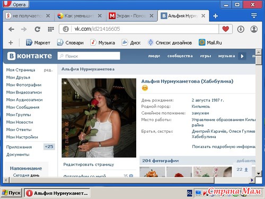Click relationship status замужем
265x199 pixels.
point(200,113)
